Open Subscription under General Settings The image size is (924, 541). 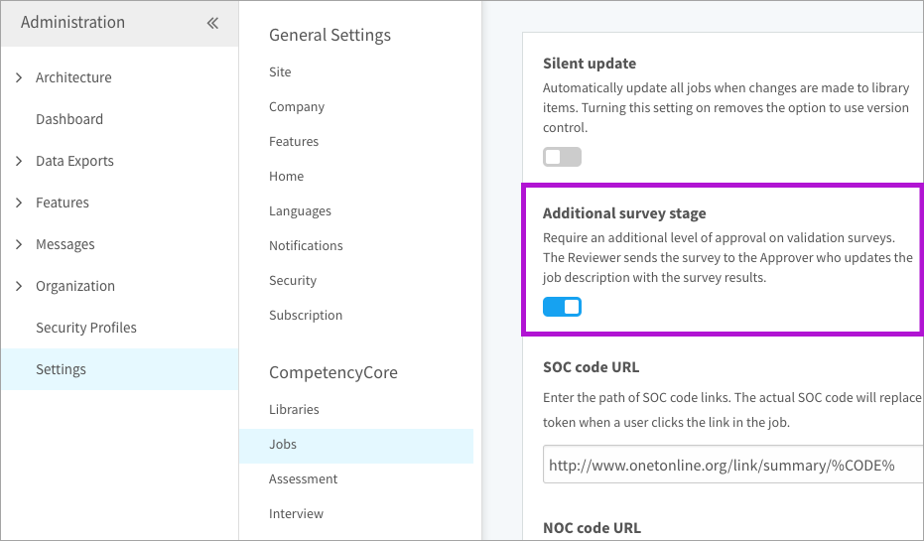306,315
